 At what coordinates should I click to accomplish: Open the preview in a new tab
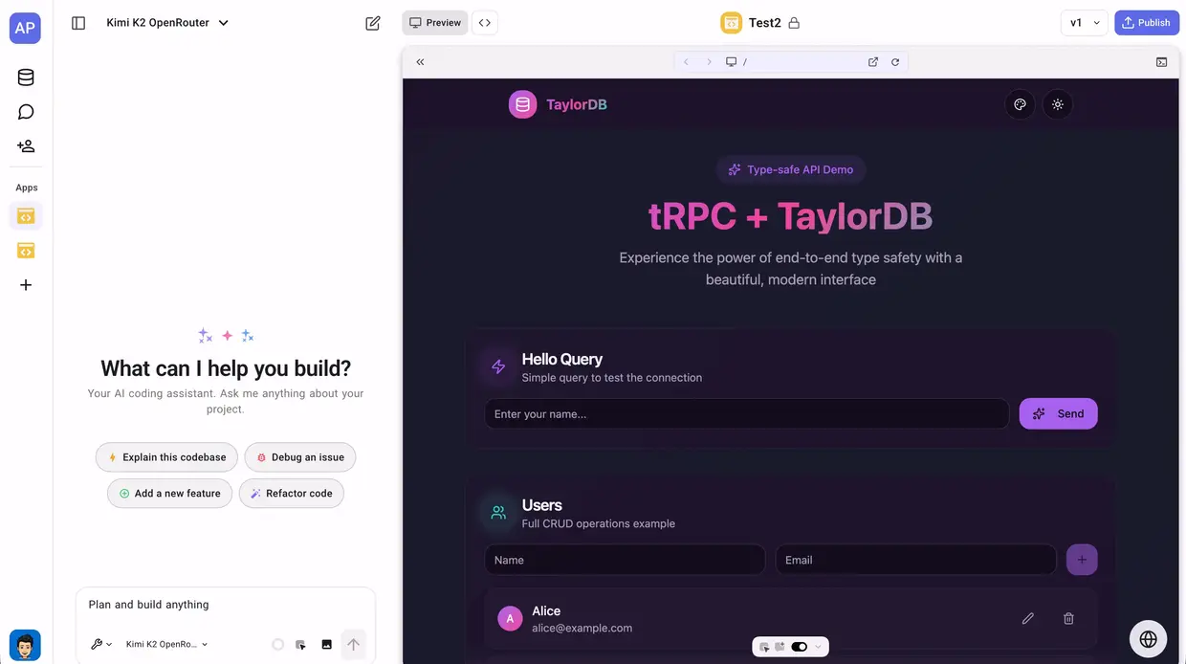click(x=872, y=61)
